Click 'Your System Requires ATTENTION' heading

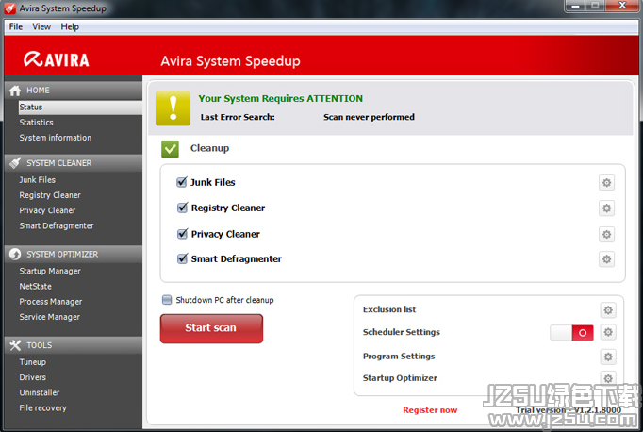click(x=281, y=98)
